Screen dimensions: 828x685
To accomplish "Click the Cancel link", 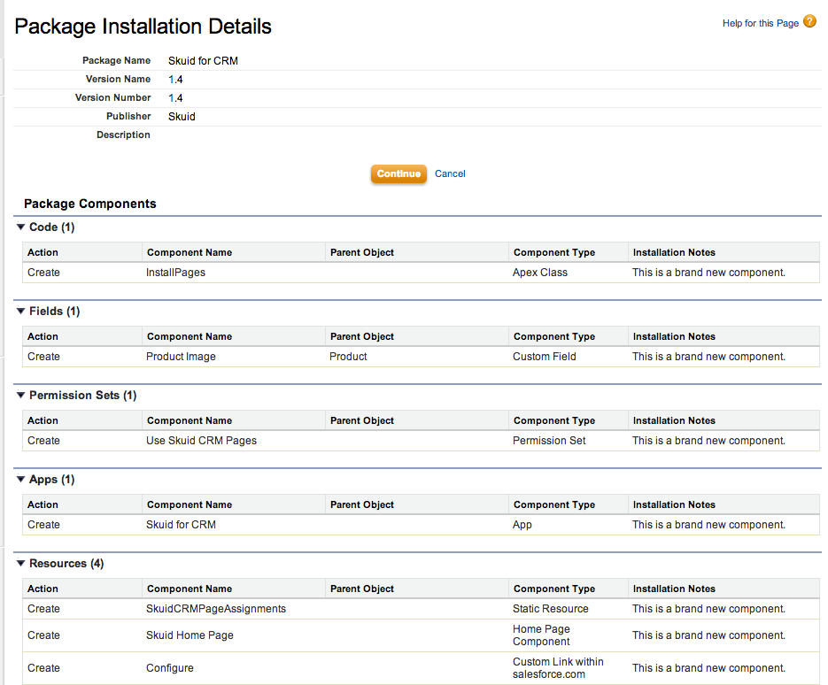I will (450, 174).
